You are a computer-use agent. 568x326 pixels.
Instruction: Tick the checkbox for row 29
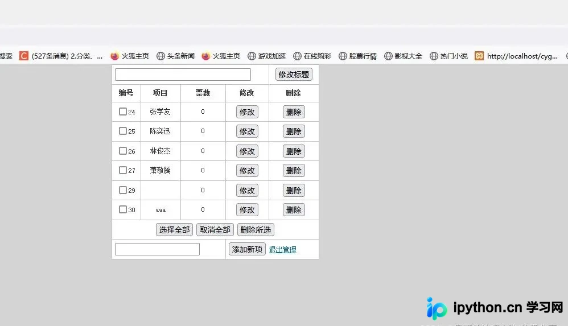[123, 190]
